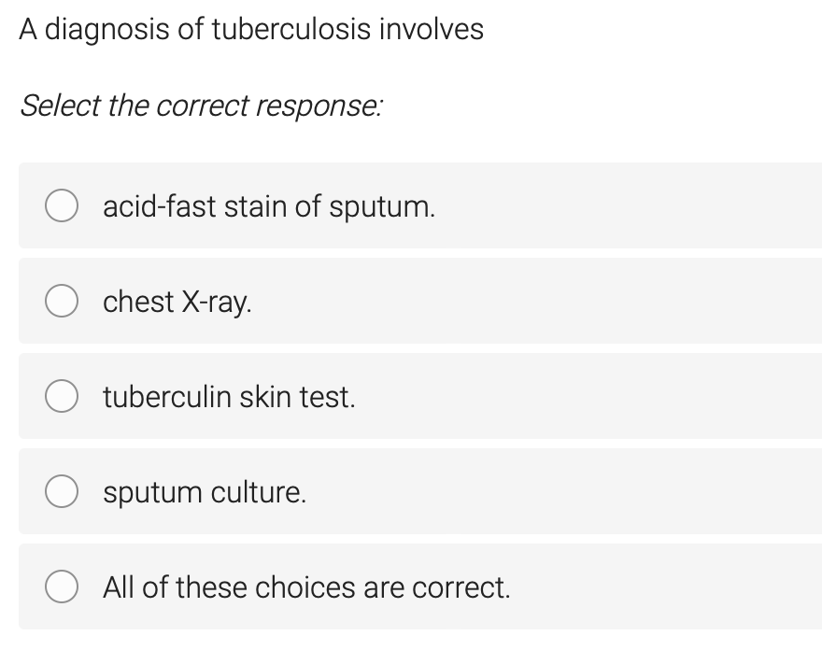
Task: Select the 'acid-fast stain of sputum' radio button
Action: [62, 205]
